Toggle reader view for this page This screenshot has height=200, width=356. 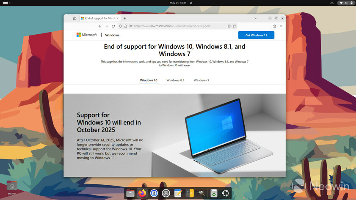pyautogui.click(x=229, y=26)
